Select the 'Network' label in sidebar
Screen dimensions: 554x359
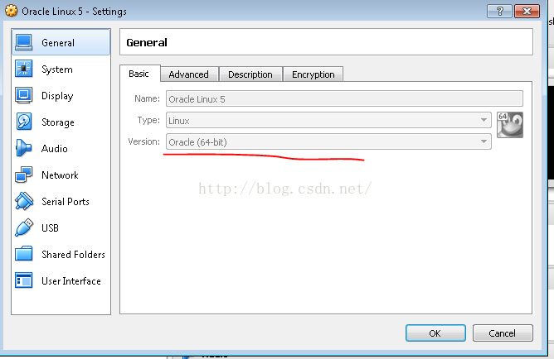click(60, 175)
